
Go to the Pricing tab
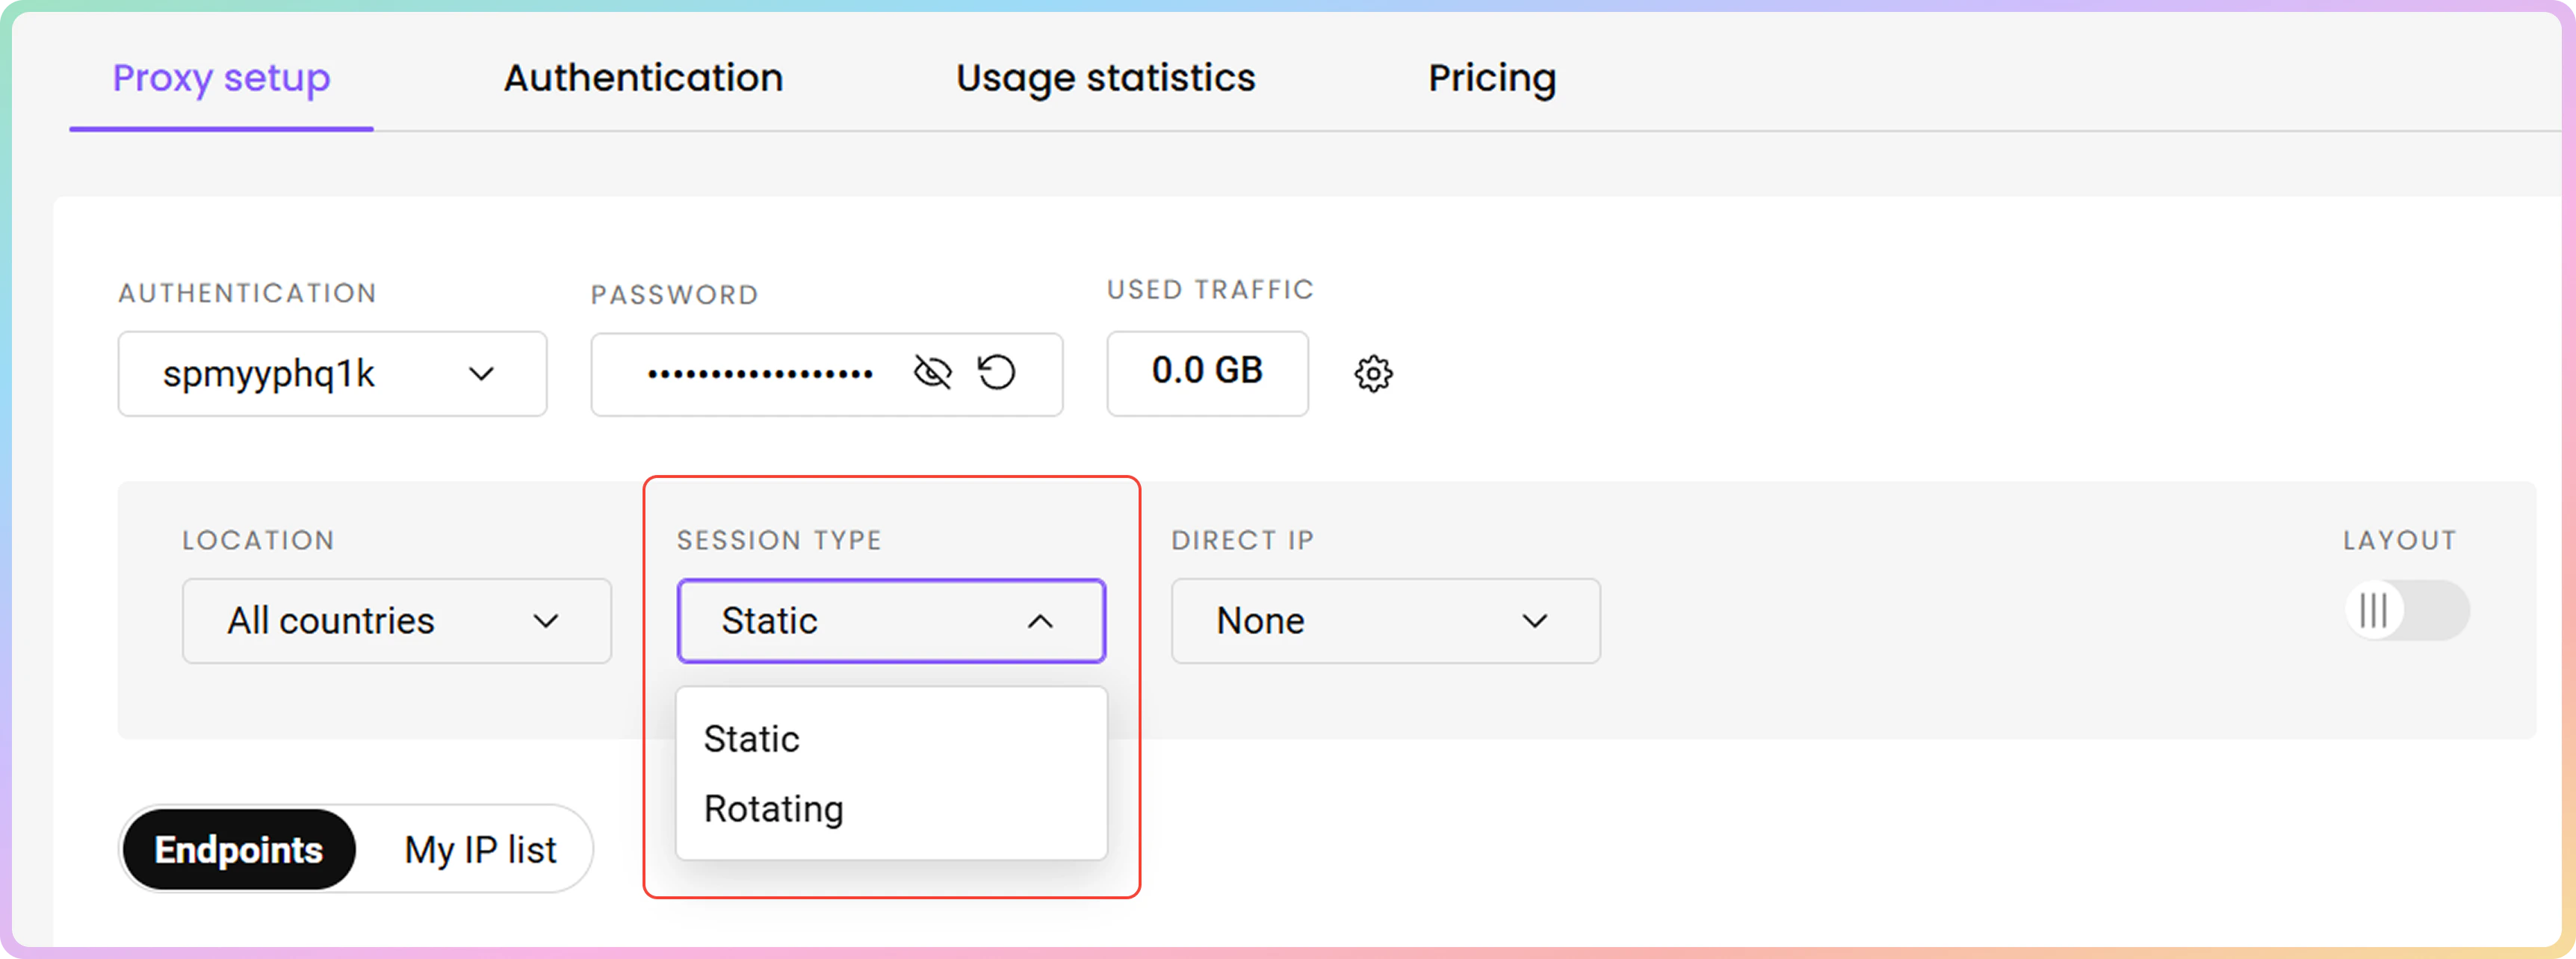1491,78
